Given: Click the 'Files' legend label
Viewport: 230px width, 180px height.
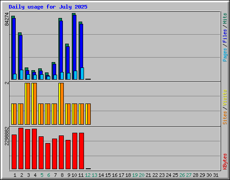Looking at the screenshot, I should pyautogui.click(x=225, y=36).
